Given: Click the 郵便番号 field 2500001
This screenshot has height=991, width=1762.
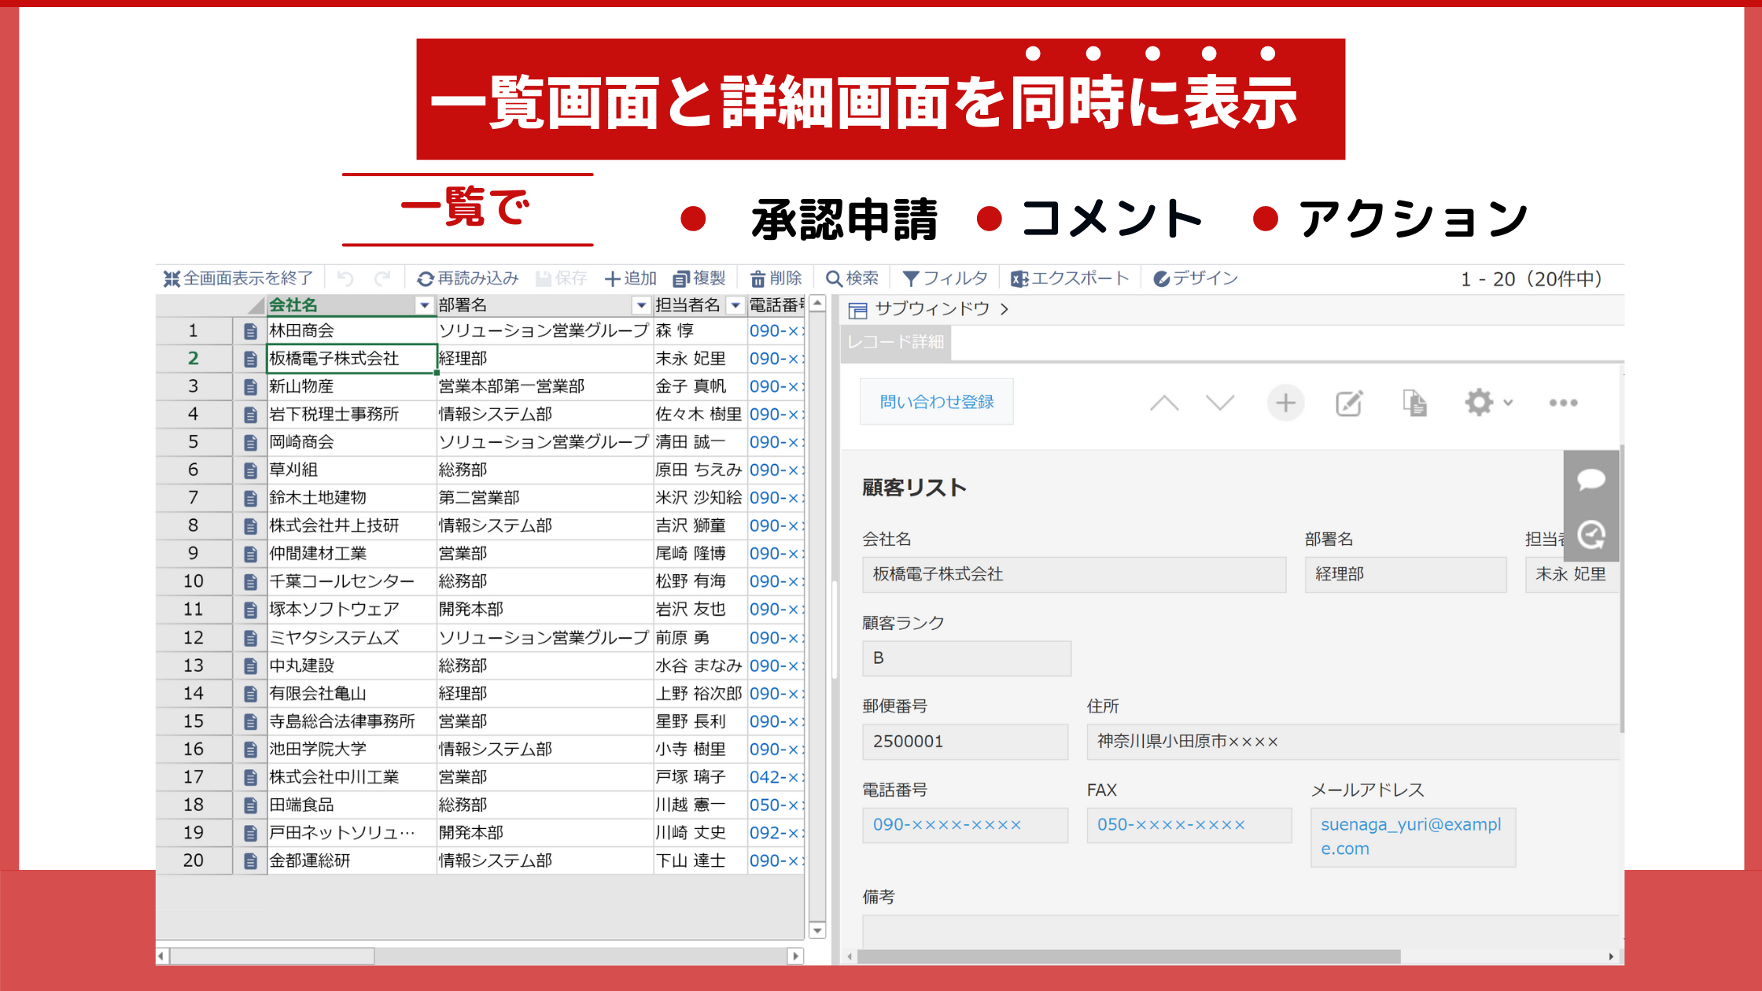Looking at the screenshot, I should click(965, 742).
